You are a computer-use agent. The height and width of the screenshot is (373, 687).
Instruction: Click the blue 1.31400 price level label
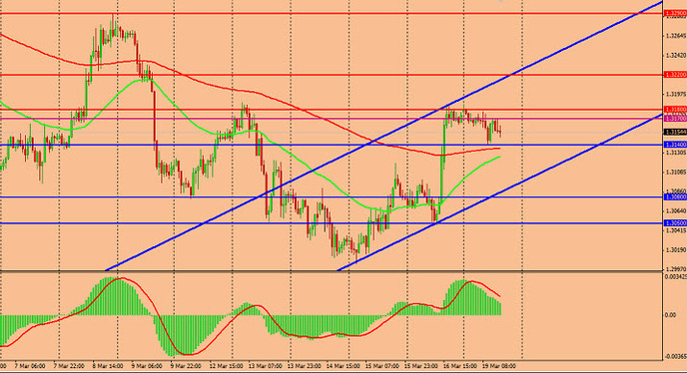(x=676, y=145)
